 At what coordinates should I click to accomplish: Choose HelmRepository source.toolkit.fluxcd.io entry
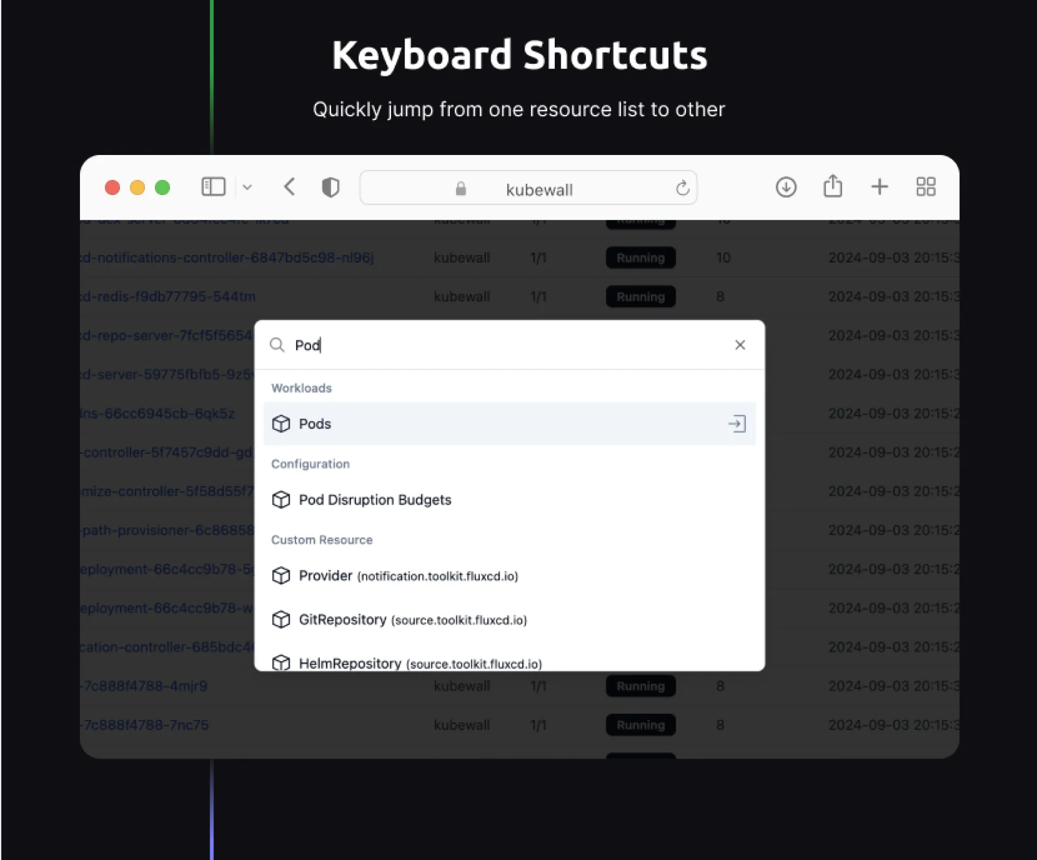(x=420, y=663)
